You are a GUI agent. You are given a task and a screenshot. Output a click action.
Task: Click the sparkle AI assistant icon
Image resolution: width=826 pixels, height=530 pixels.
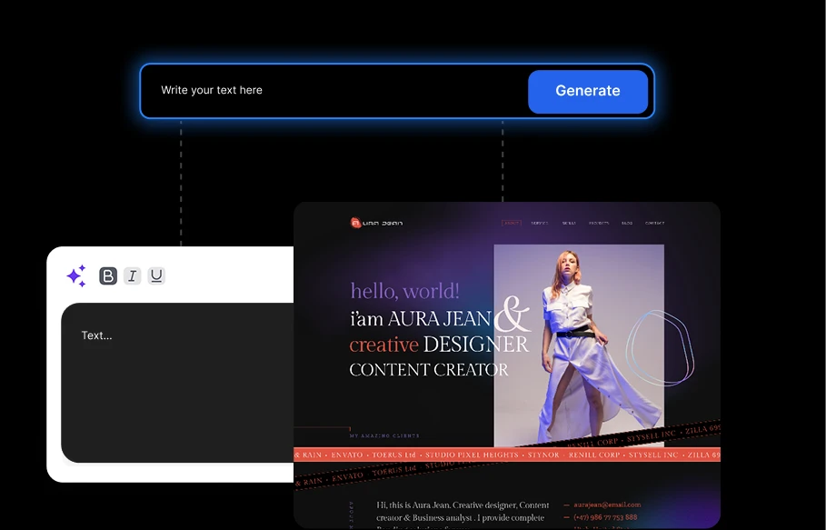click(75, 275)
